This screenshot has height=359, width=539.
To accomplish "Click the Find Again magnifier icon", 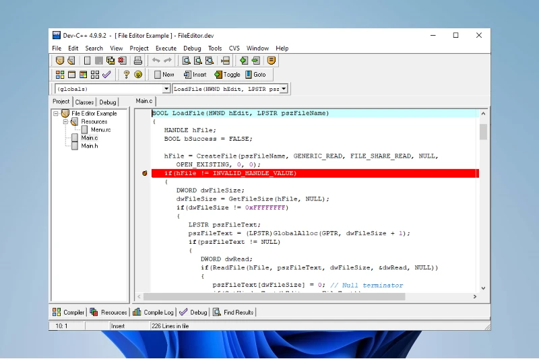I will pos(210,61).
